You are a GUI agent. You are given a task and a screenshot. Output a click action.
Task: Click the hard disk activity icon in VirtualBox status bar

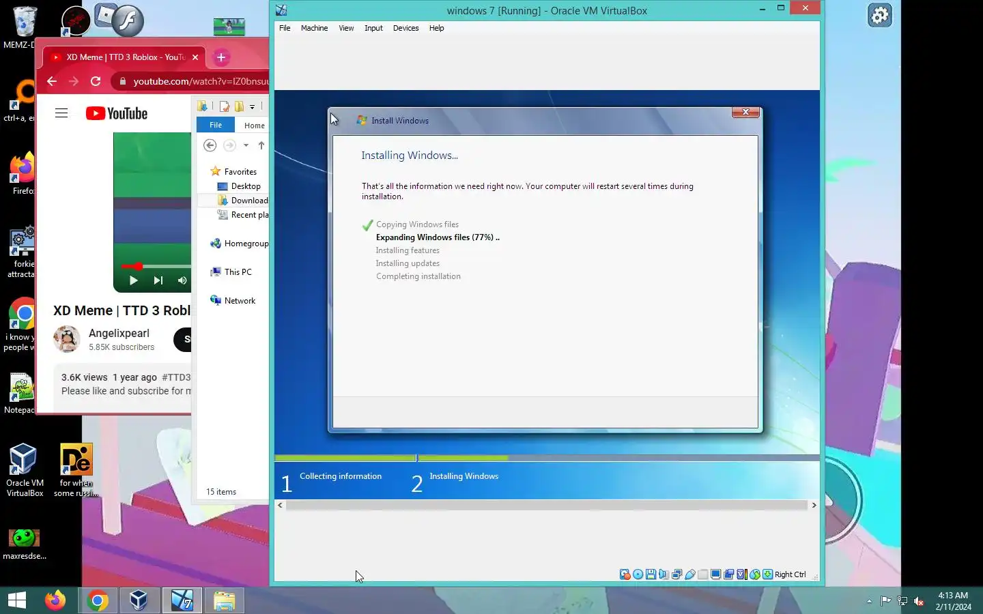pos(625,574)
